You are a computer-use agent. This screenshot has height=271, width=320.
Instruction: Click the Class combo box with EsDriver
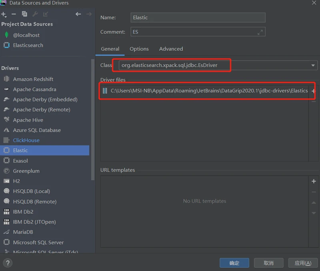[x=218, y=66]
